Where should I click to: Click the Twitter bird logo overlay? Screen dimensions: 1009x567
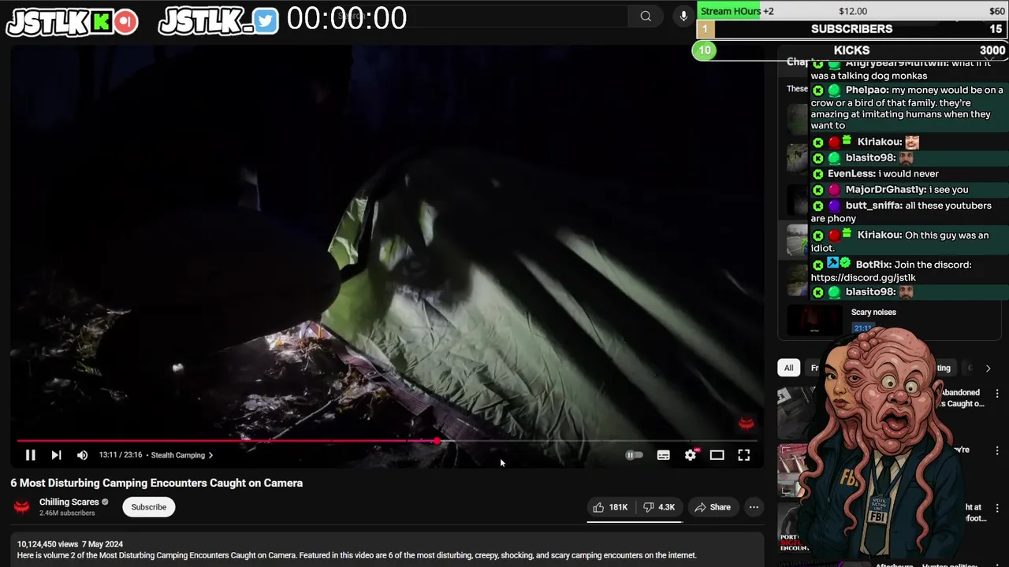pyautogui.click(x=266, y=21)
